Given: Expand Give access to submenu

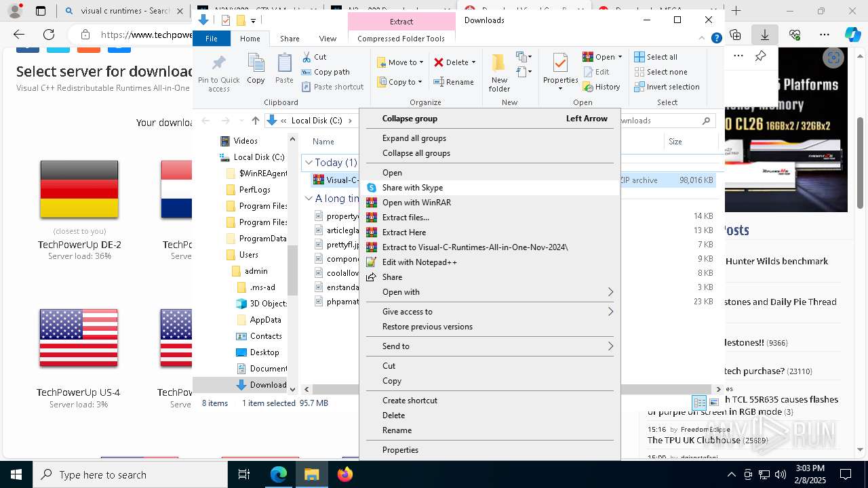Looking at the screenshot, I should 490,312.
